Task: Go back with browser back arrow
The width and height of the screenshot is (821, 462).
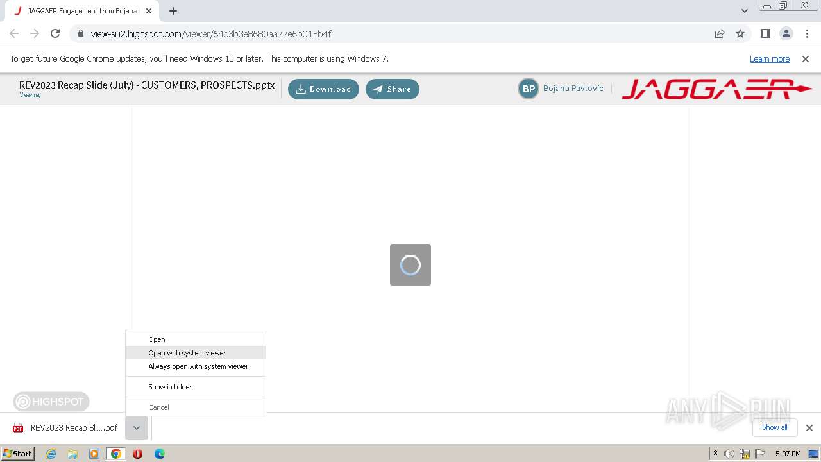Action: pyautogui.click(x=14, y=33)
